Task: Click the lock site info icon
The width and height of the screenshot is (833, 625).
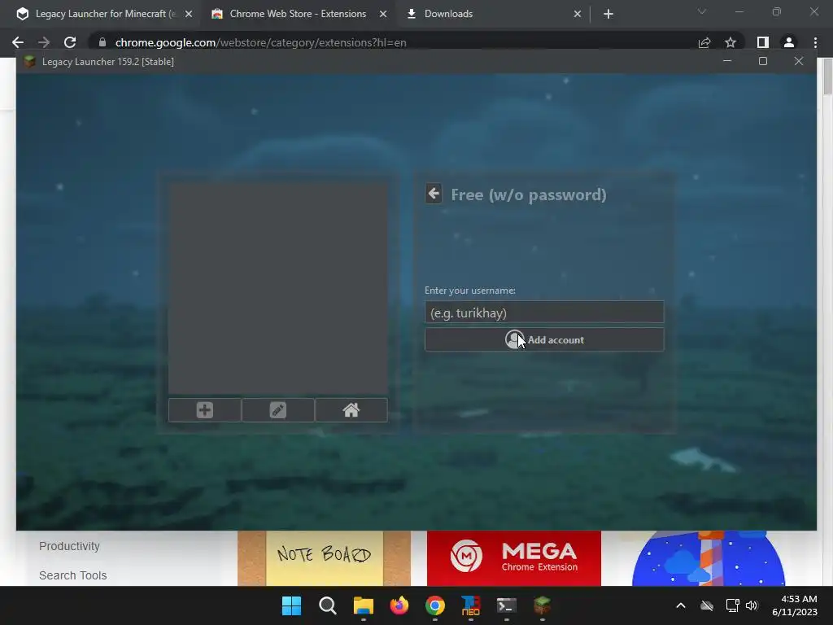Action: tap(102, 42)
